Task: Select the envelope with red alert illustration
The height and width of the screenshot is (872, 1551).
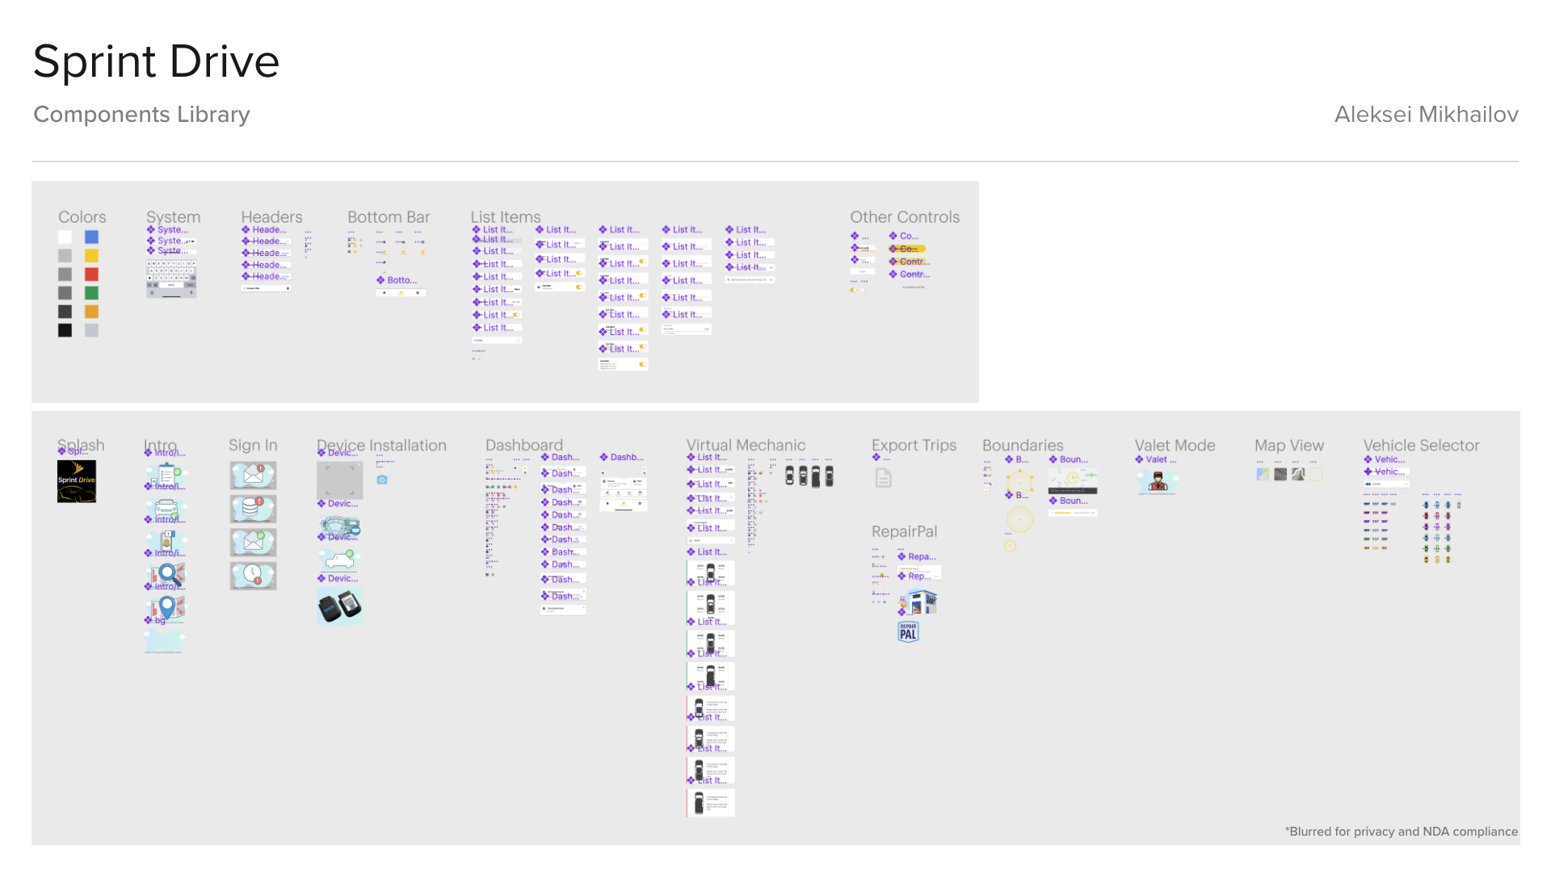Action: pos(253,475)
